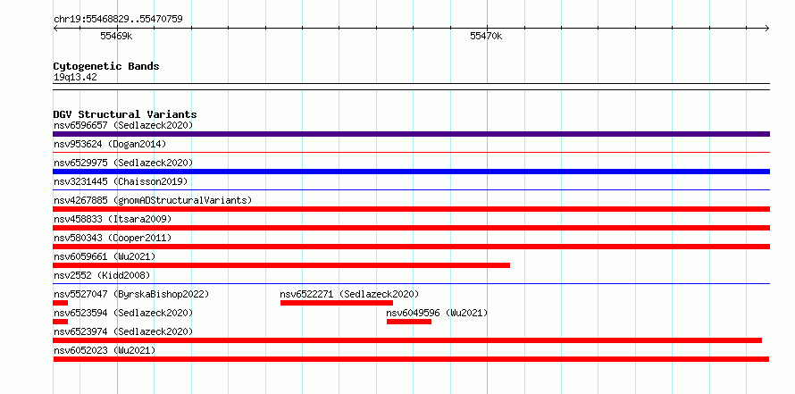Open the nsv6052023 (Wu2021) label
This screenshot has height=394, width=795.
tap(105, 350)
